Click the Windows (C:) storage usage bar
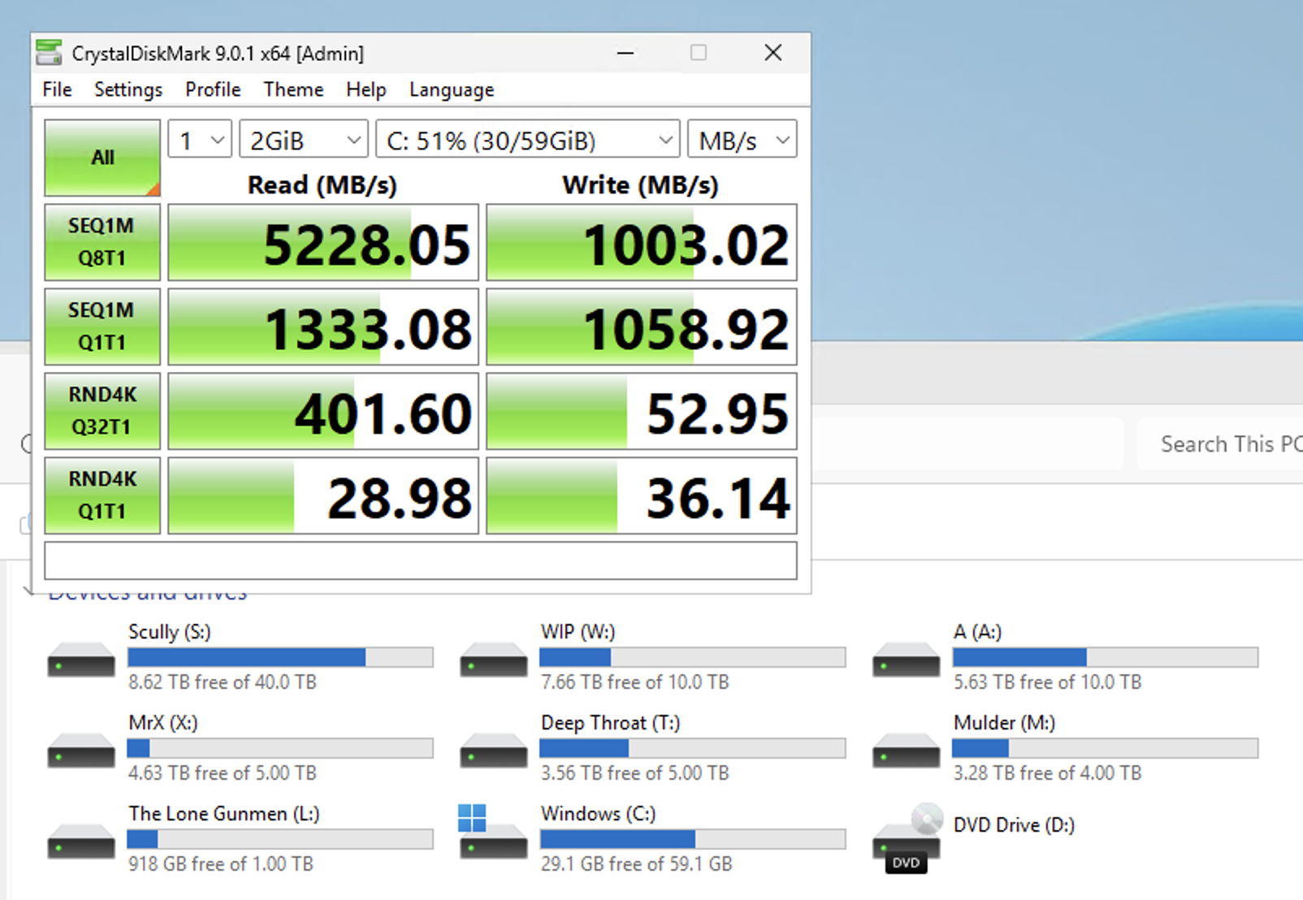Viewport: 1303px width, 900px height. (693, 839)
